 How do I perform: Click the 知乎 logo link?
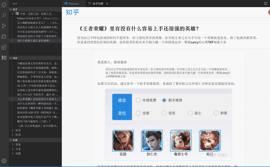[x=72, y=13]
